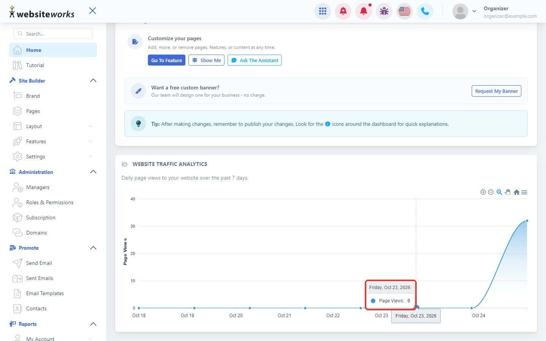The width and height of the screenshot is (546, 341).
Task: Click the phone support icon
Action: 425,11
